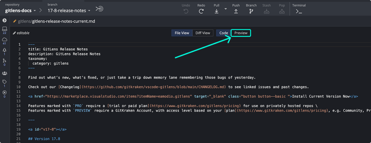Click line number 8 in the gutter
Viewport: 371px width, 143px height.
pyautogui.click(x=20, y=77)
